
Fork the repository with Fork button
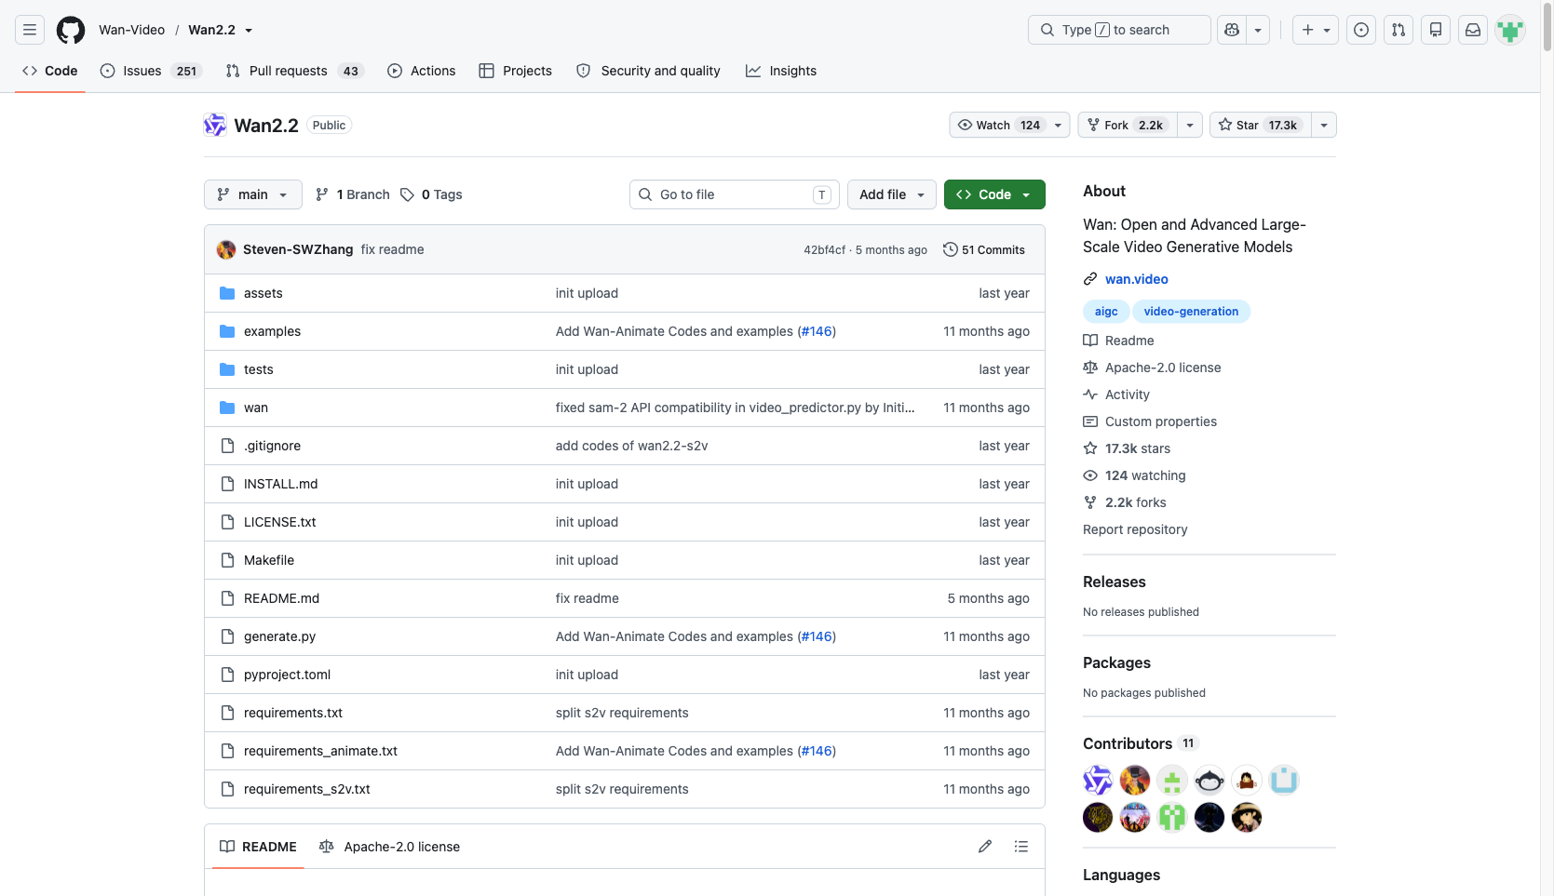coord(1128,125)
